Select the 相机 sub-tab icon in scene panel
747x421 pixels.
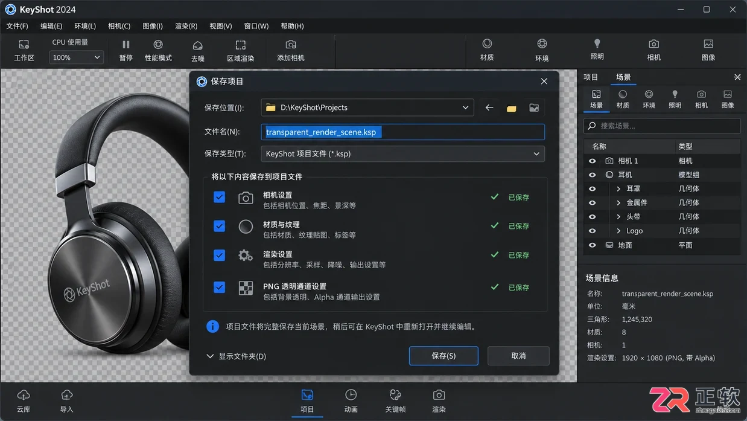tap(701, 94)
